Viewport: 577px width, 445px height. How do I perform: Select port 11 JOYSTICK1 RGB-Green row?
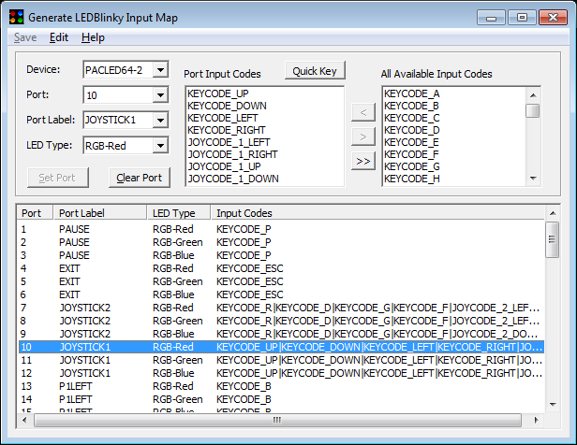(282, 360)
